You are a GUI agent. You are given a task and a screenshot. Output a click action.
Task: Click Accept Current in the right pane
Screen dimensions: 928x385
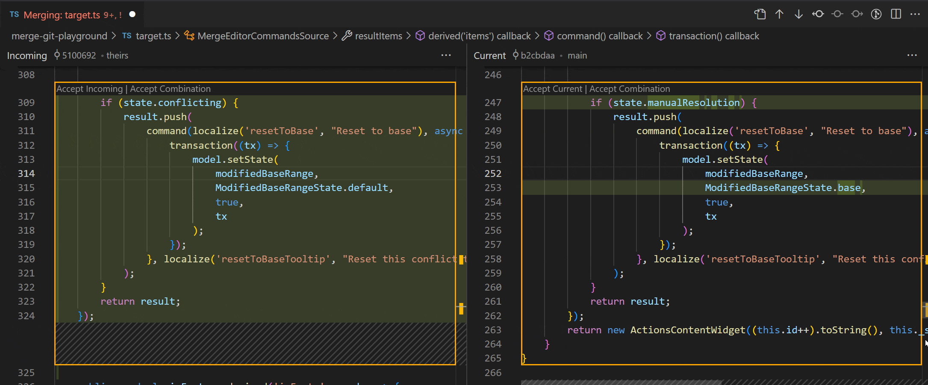pos(552,89)
